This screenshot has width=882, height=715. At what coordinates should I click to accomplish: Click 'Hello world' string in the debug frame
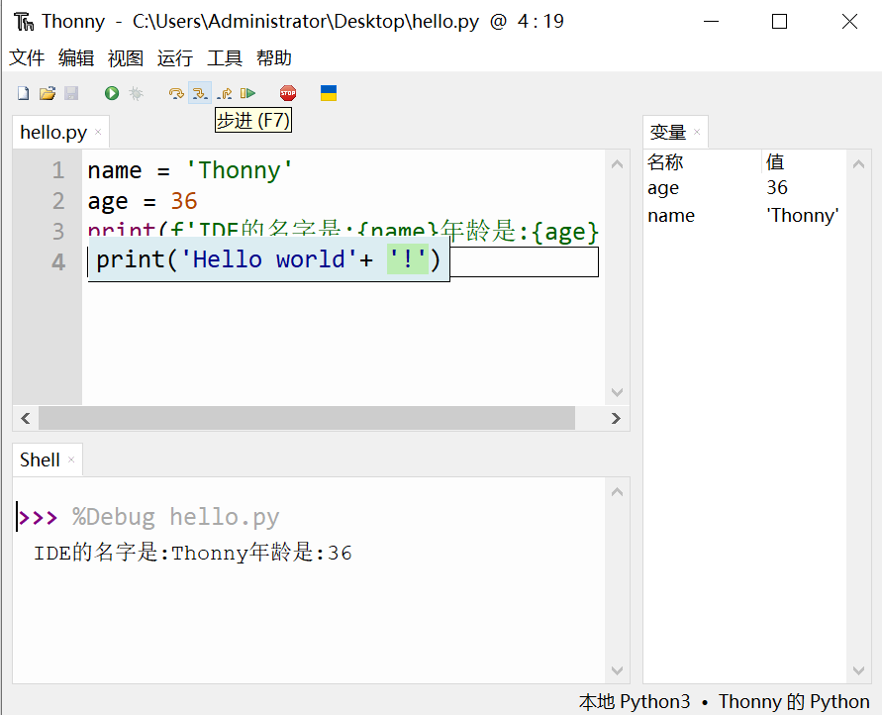tap(269, 259)
